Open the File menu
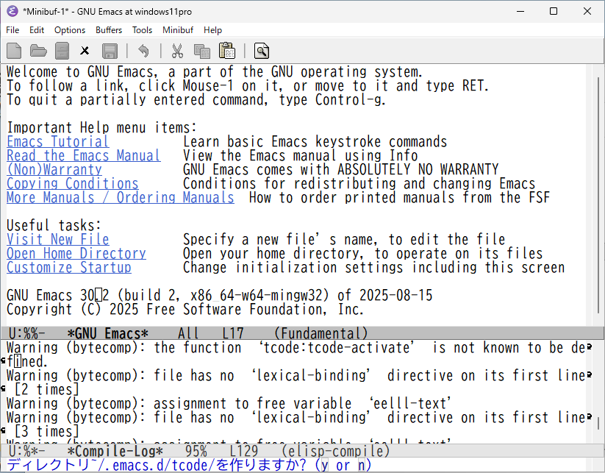 pos(12,30)
